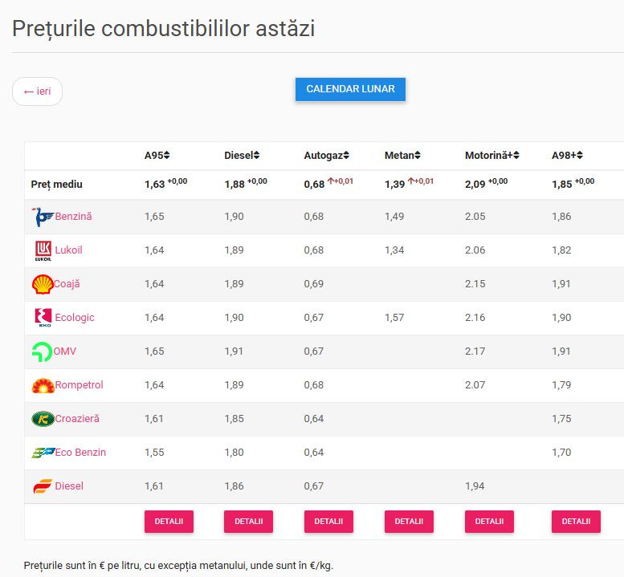
Task: Sort table by A95 column arrows
Action: click(167, 155)
